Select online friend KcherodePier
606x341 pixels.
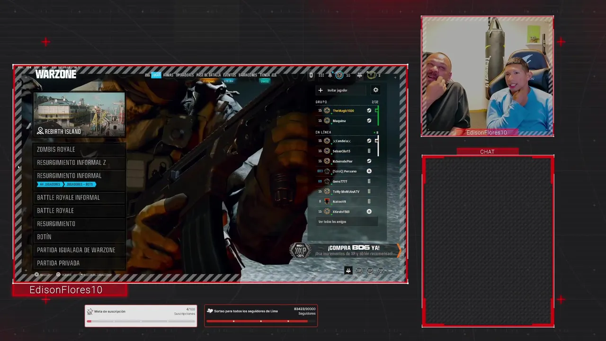point(347,162)
